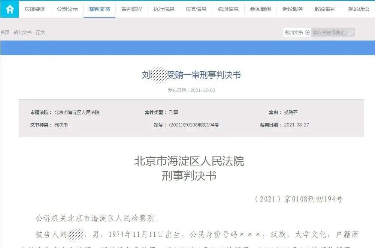Switch to the 公告公示 tab
The image size is (375, 248).
[x=67, y=9]
